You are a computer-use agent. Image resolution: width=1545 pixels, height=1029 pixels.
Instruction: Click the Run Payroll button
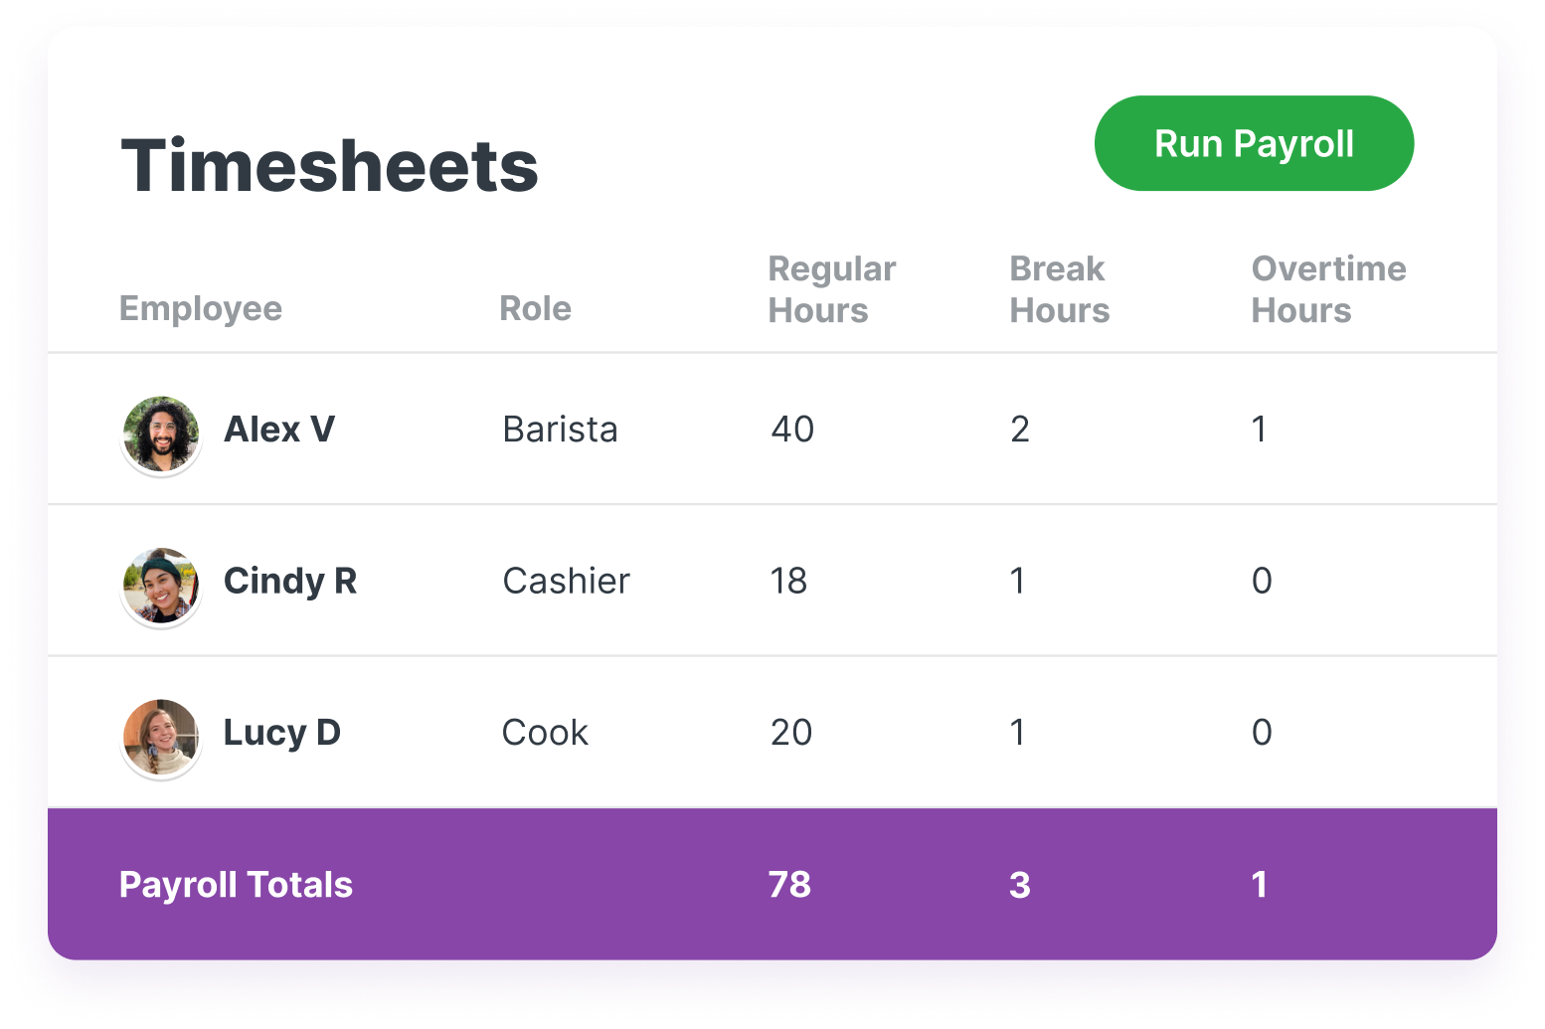coord(1254,143)
